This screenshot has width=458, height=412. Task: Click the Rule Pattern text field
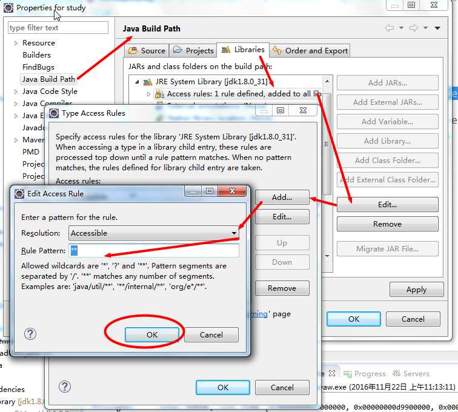pos(154,250)
